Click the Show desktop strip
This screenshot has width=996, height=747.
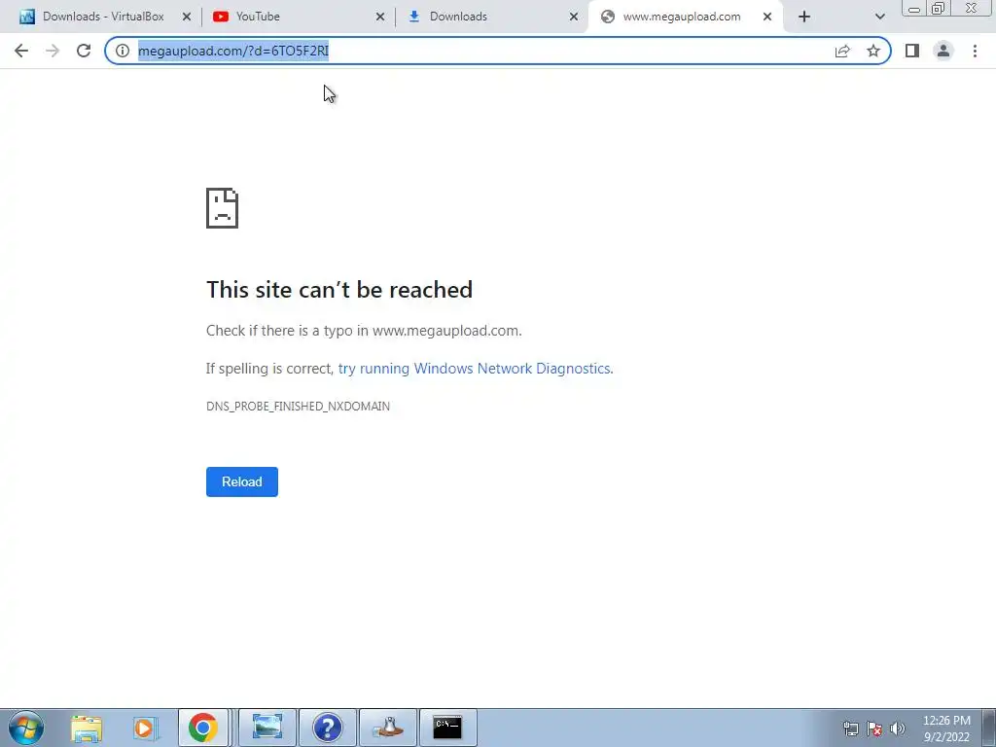(x=988, y=728)
